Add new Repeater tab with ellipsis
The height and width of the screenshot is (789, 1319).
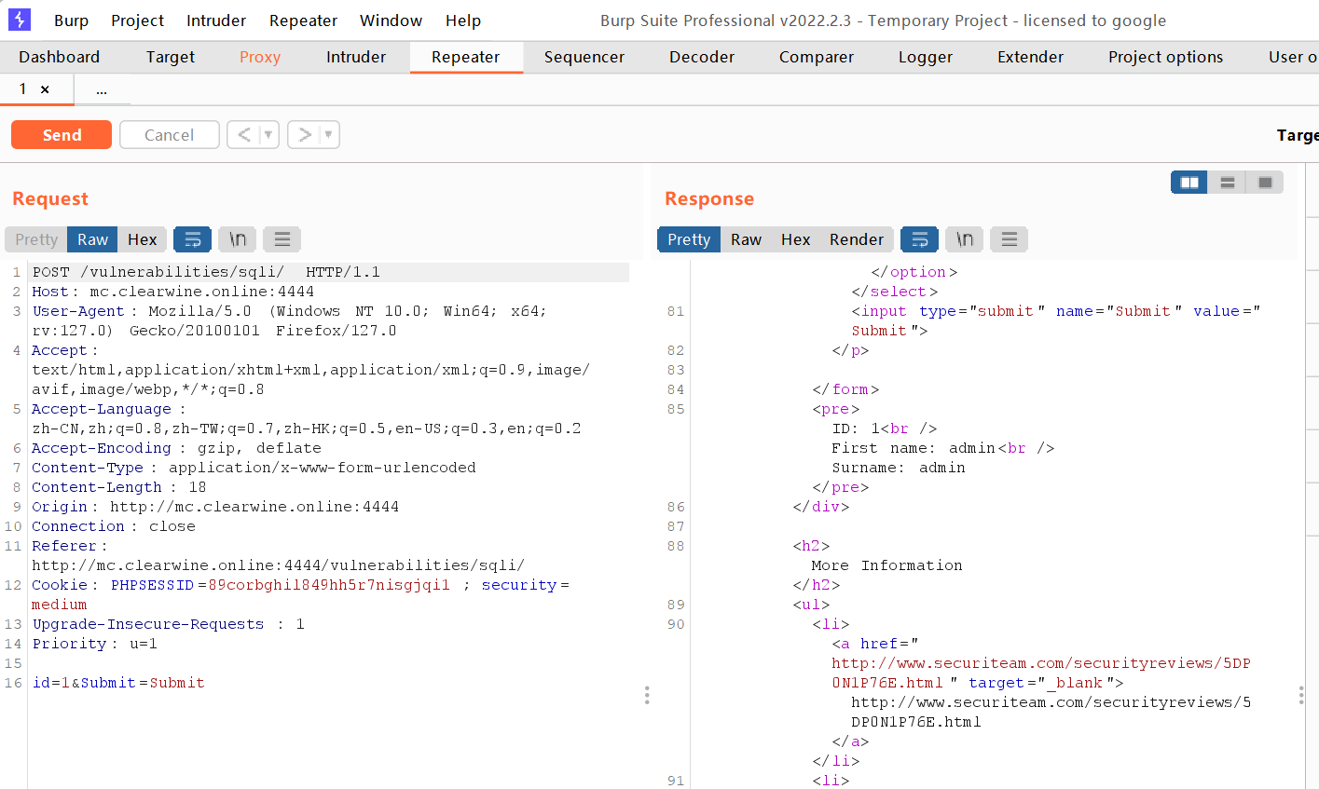(x=102, y=89)
